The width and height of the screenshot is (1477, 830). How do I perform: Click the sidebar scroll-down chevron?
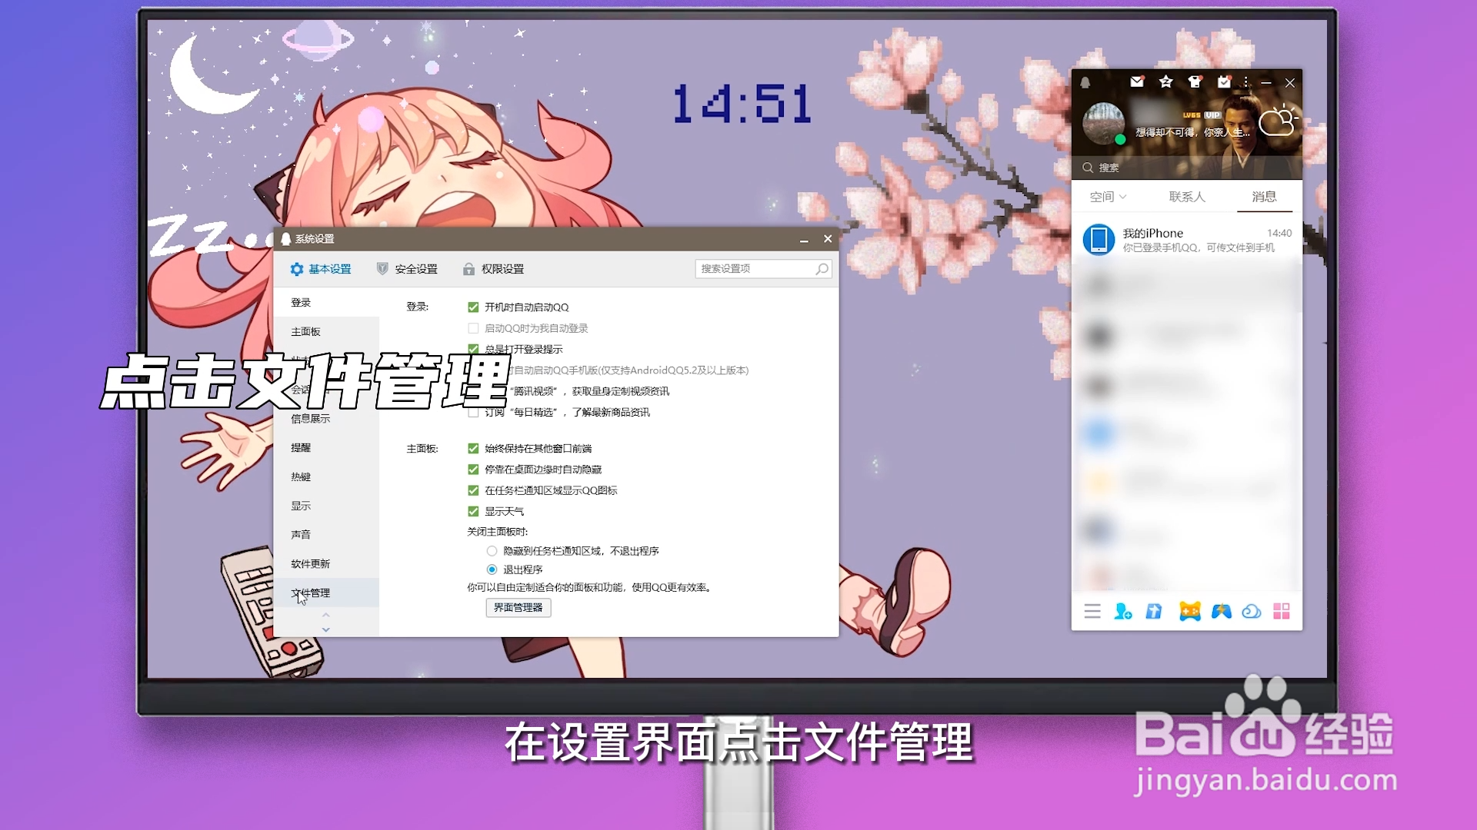[x=326, y=629]
